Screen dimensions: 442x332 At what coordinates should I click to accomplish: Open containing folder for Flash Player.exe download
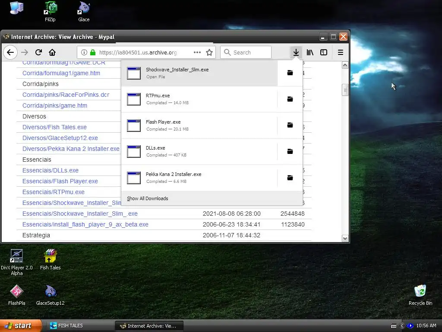tap(290, 125)
